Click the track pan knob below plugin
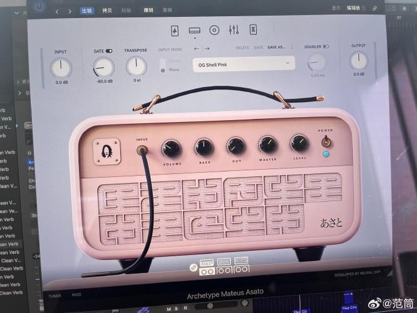 (245, 302)
